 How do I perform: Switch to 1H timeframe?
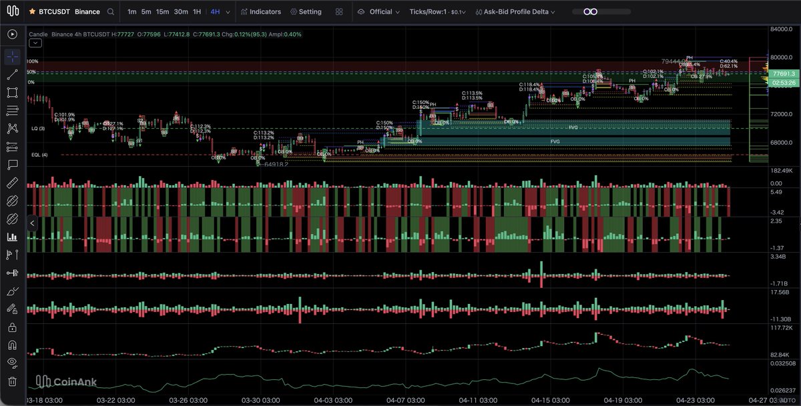click(x=196, y=12)
